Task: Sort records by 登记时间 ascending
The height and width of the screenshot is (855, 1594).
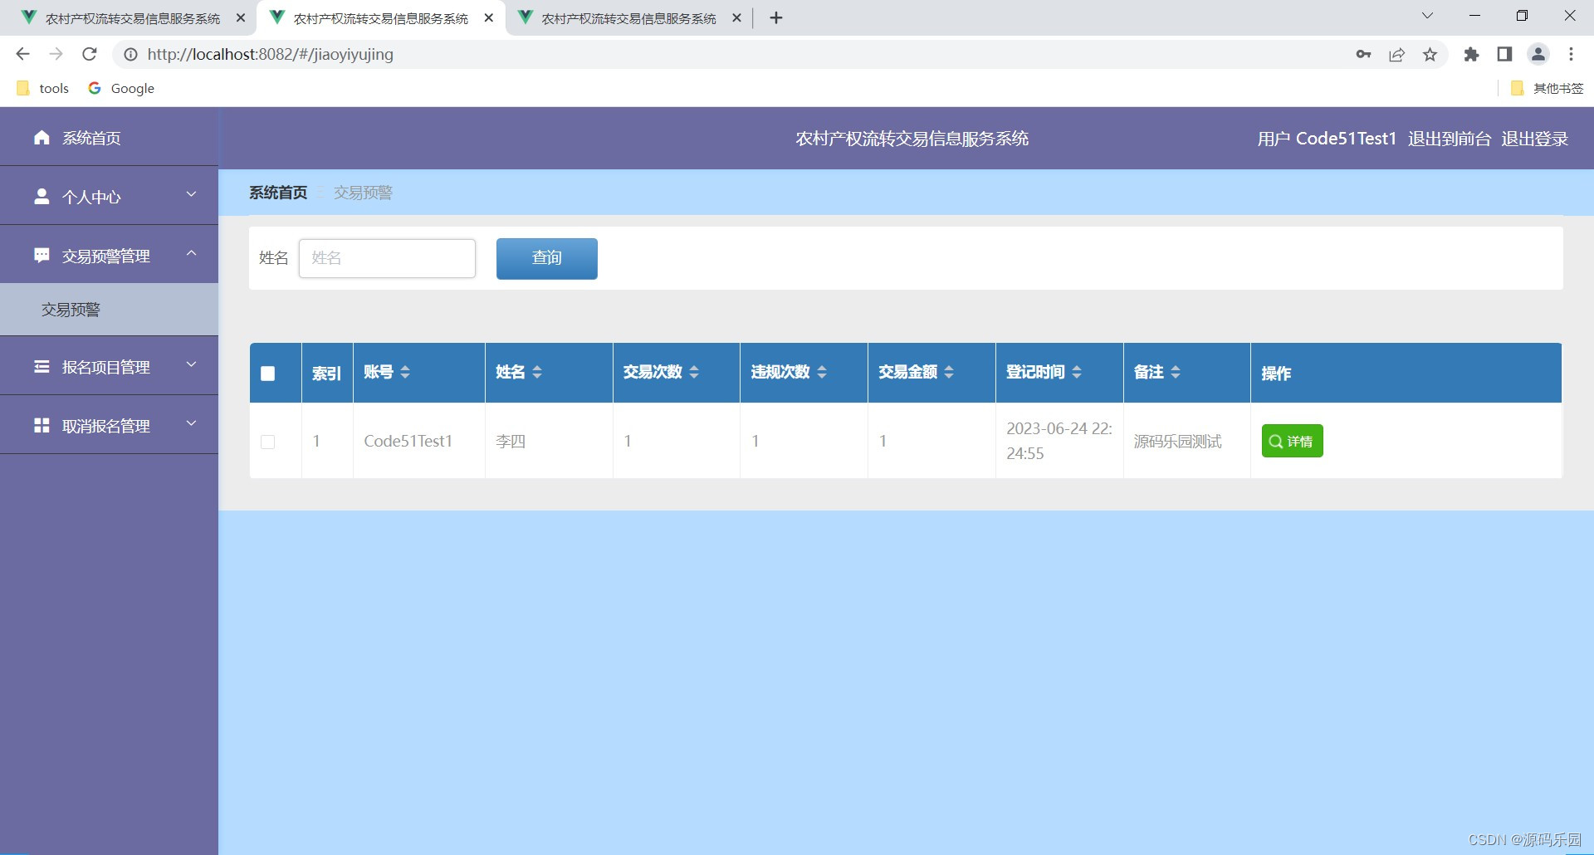Action: coord(1078,367)
